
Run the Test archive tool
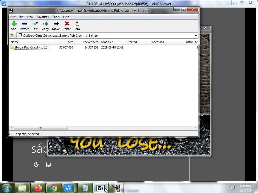coord(35,24)
